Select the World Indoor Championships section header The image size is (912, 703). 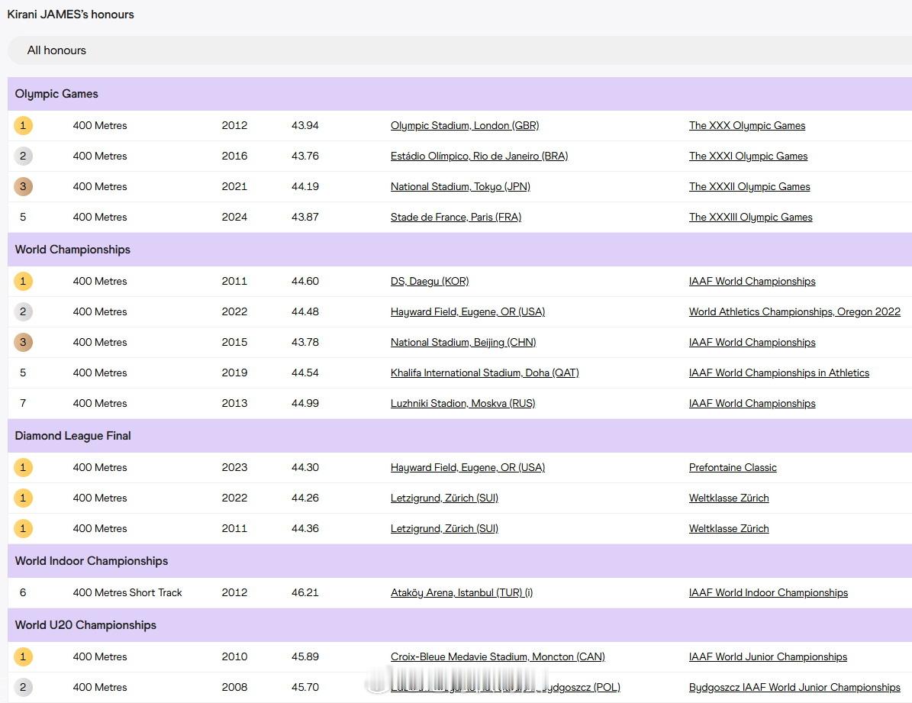click(459, 561)
